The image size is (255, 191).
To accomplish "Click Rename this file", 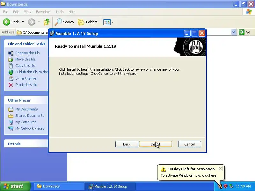I will coord(27,53).
